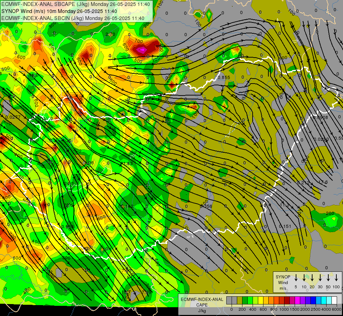Pick the dark green swatch in the CAPE legend
The width and height of the screenshot is (343, 316).
point(245,300)
